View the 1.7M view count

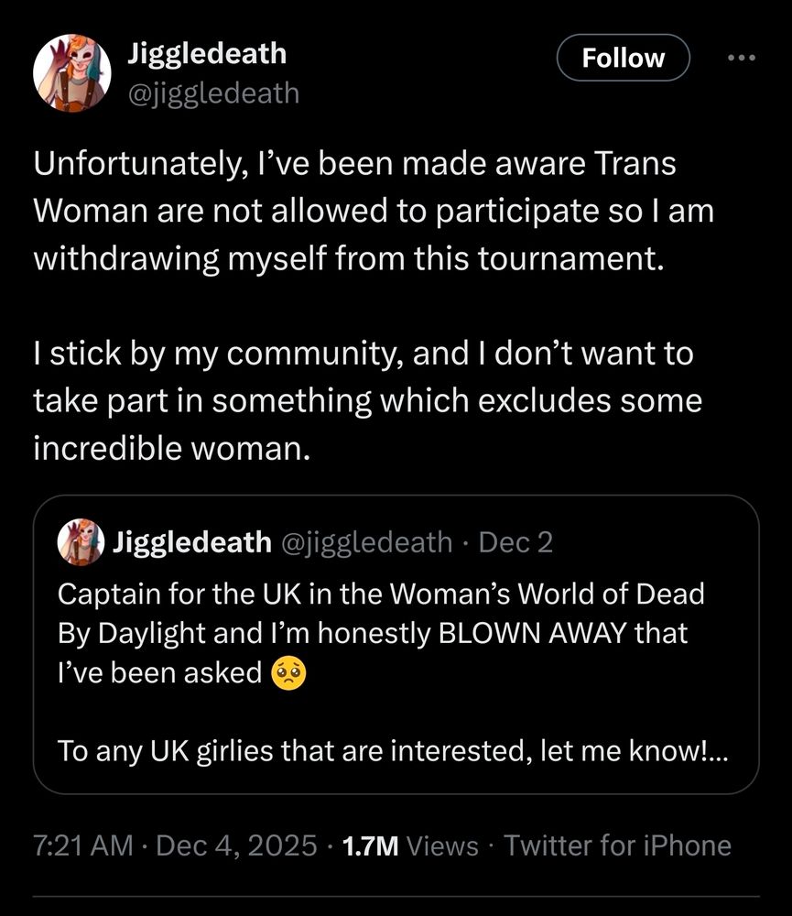click(368, 845)
